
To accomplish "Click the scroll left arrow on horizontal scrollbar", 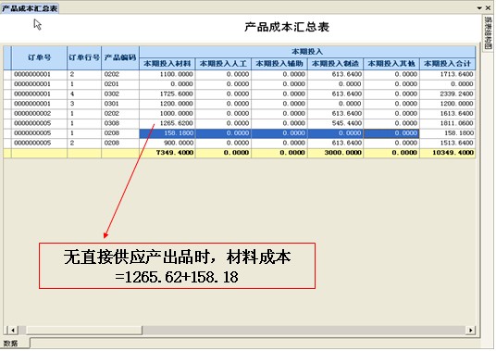I will (x=13, y=331).
